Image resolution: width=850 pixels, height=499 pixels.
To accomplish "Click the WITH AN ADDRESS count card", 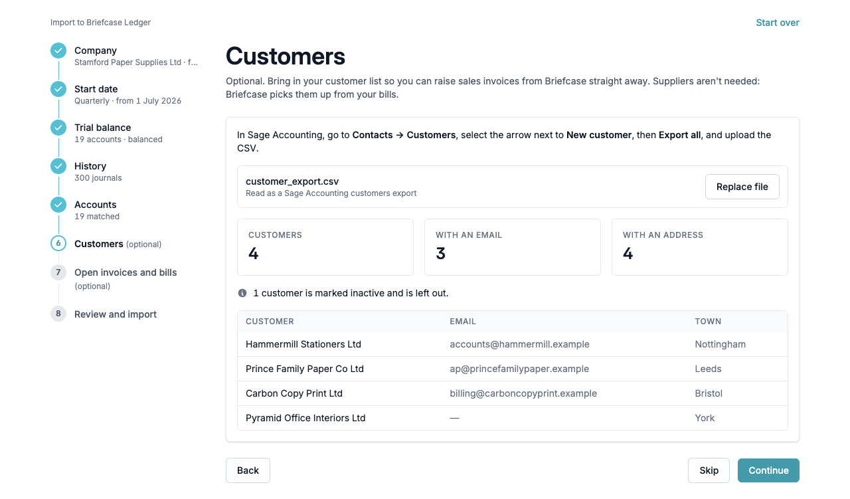I will point(700,247).
